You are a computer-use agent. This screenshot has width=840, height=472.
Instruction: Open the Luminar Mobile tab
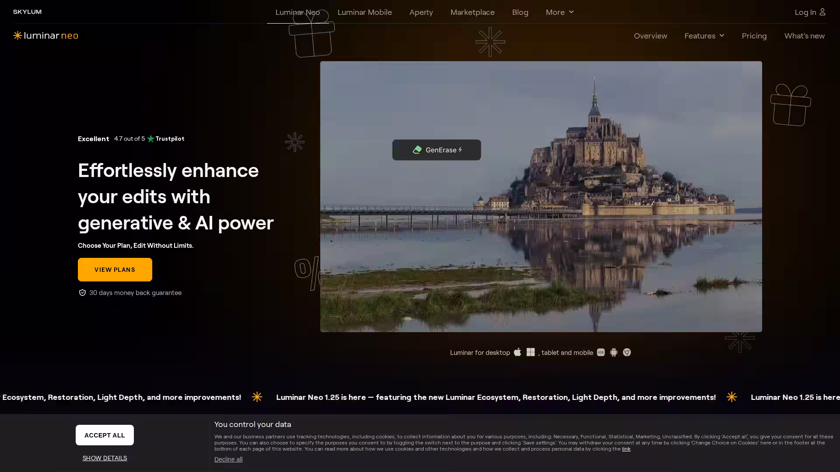[x=364, y=12]
